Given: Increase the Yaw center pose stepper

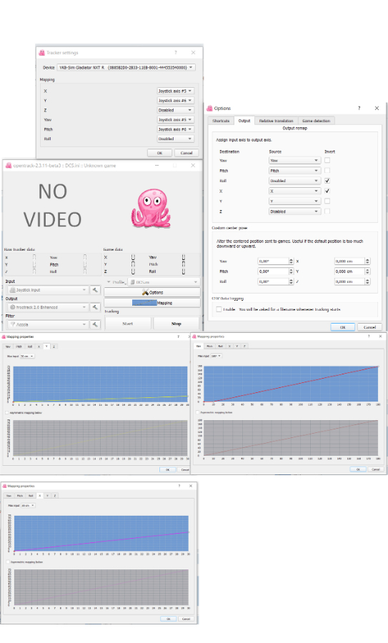Looking at the screenshot, I should pyautogui.click(x=292, y=259).
